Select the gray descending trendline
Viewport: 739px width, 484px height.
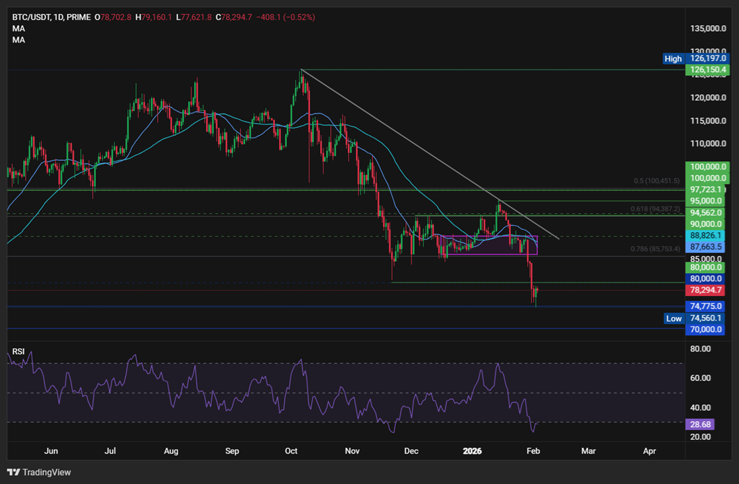[430, 154]
